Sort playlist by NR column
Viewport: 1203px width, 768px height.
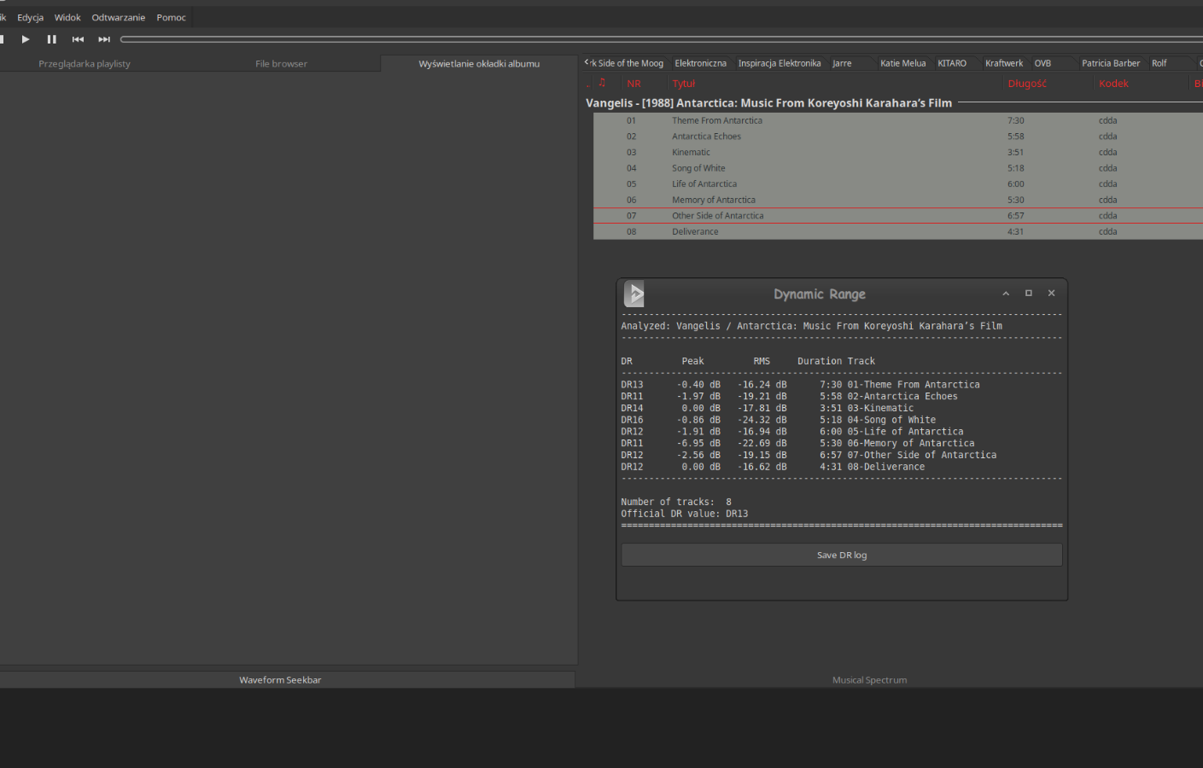(x=634, y=84)
